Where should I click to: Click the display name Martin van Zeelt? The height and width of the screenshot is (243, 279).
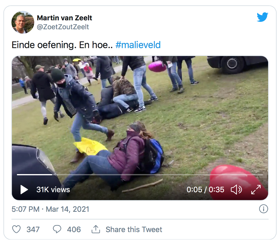64,18
